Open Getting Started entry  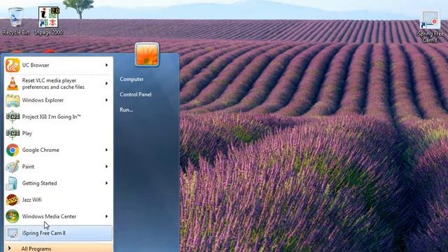tap(59, 183)
